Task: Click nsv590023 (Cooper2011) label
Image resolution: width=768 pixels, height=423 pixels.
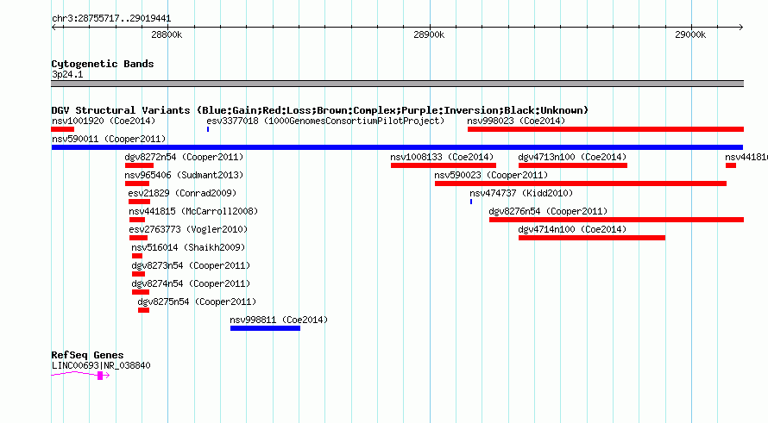Action: point(491,175)
